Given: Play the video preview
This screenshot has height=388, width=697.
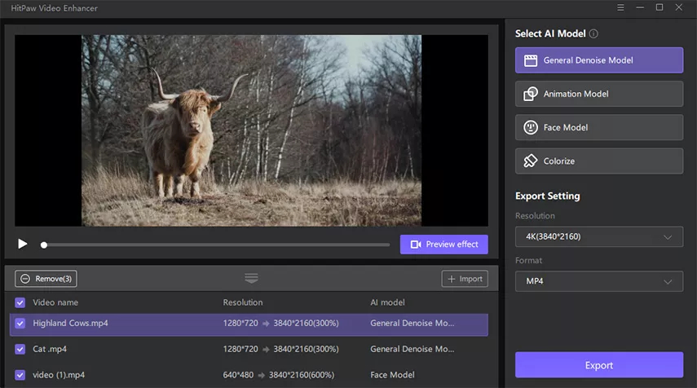Looking at the screenshot, I should tap(23, 244).
